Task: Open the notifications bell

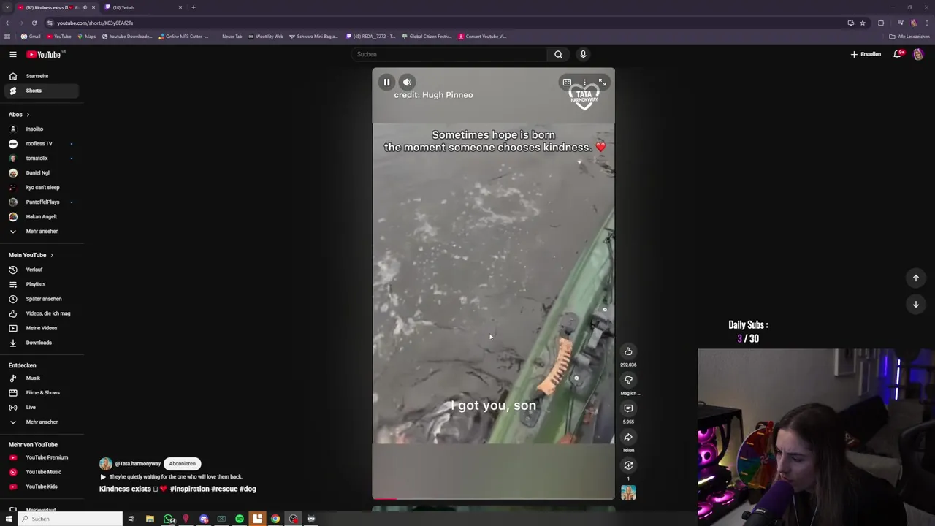Action: (x=898, y=54)
